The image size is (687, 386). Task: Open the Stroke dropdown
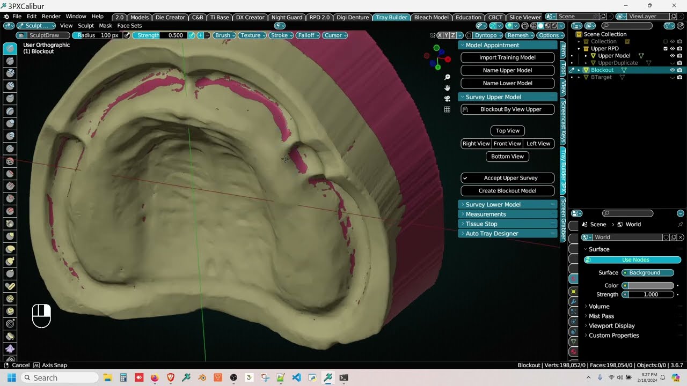(281, 35)
